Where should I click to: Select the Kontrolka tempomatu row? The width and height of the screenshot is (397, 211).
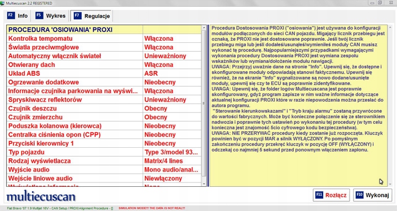[x=104, y=38]
